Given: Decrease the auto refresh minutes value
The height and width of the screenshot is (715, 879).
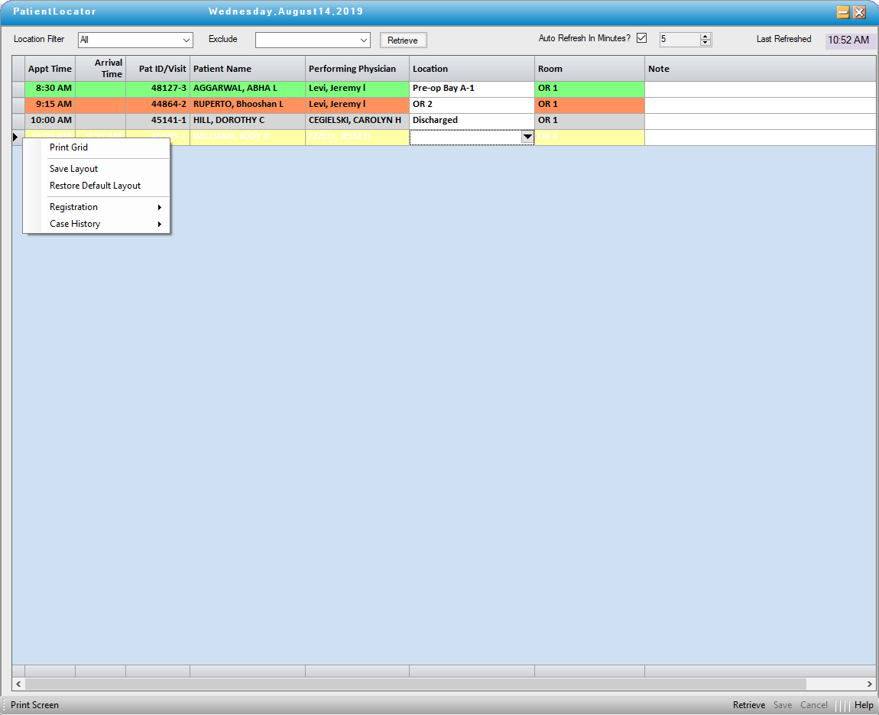Looking at the screenshot, I should point(705,43).
